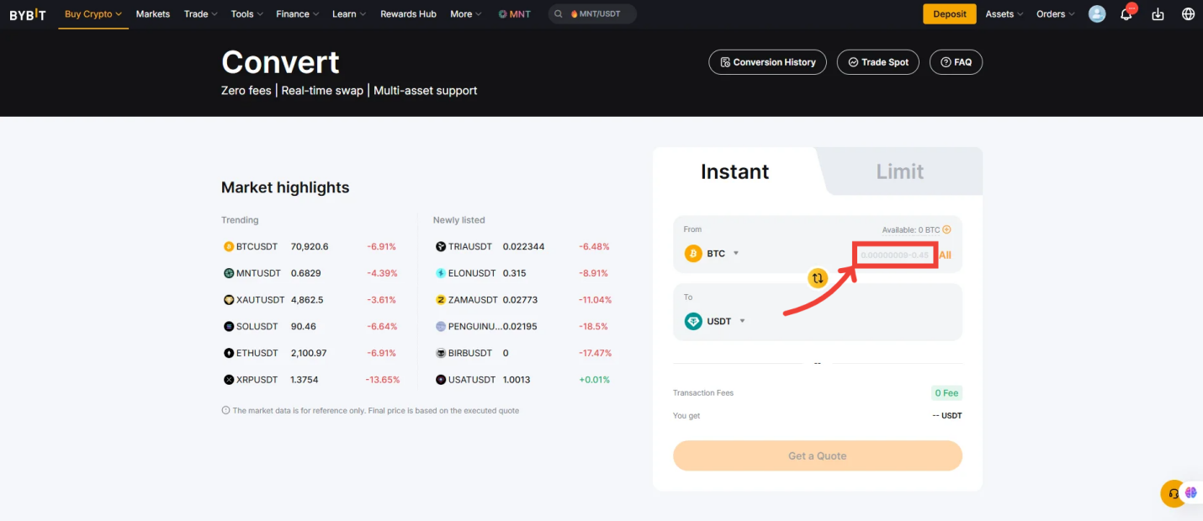Click the Trade Spot button
Viewport: 1203px width, 521px height.
pyautogui.click(x=877, y=62)
